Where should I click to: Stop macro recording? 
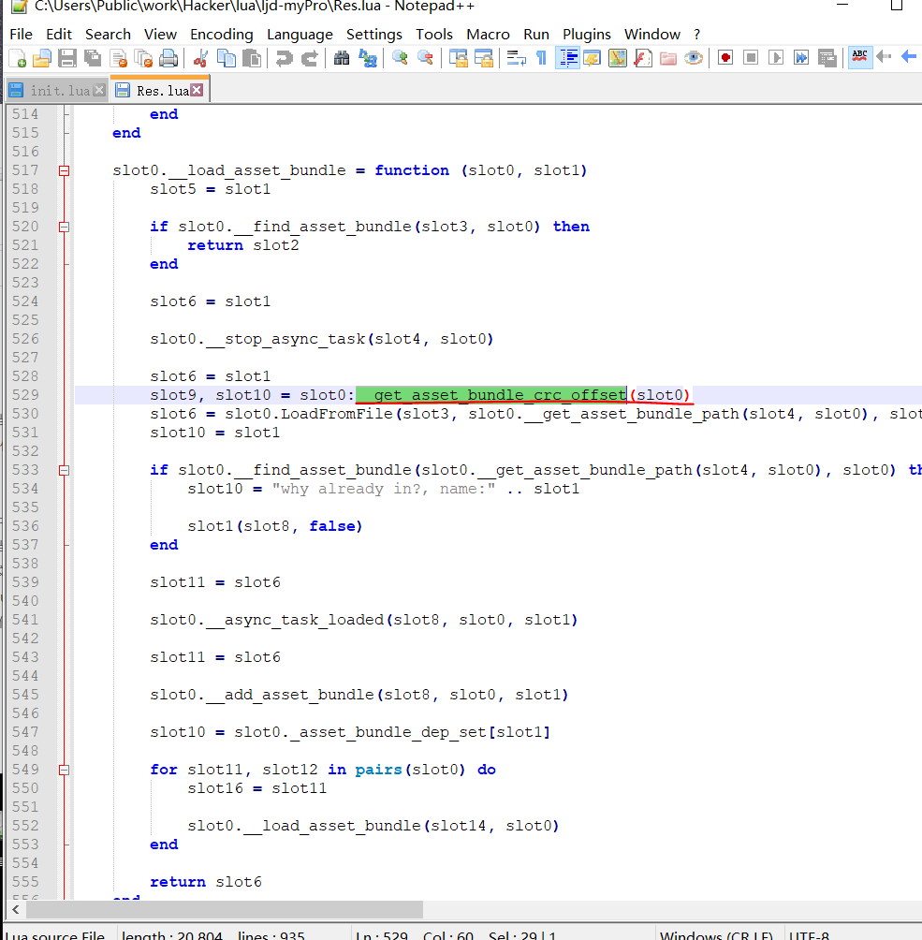[x=751, y=58]
